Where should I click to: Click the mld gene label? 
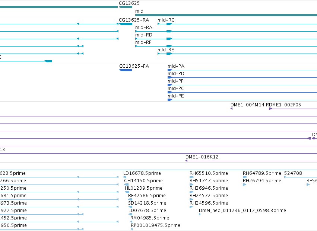[x=139, y=11]
